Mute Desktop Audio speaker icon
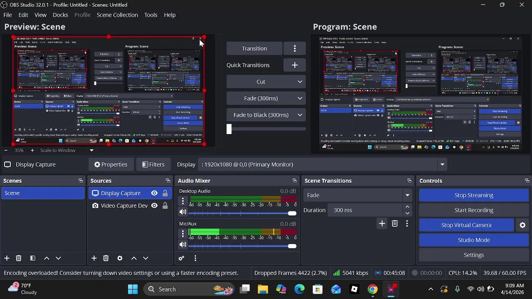Viewport: 532px width, 299px height. [x=183, y=212]
